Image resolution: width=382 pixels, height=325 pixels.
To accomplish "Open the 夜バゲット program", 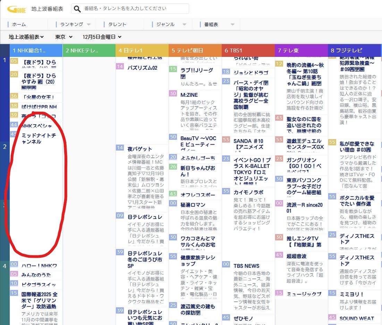I will click(139, 149).
